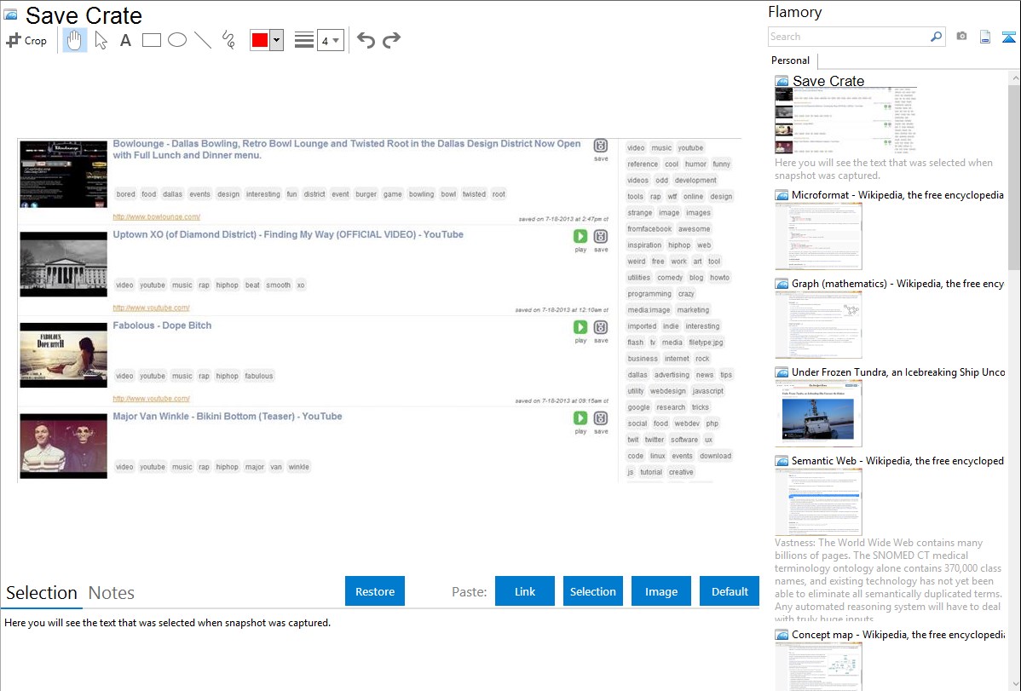
Task: Click the search magnifier icon
Action: tap(937, 37)
